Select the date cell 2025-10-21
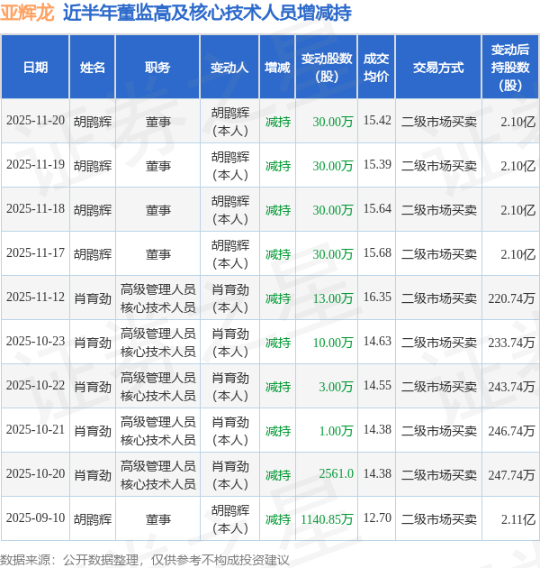This screenshot has height=568, width=540. [35, 430]
